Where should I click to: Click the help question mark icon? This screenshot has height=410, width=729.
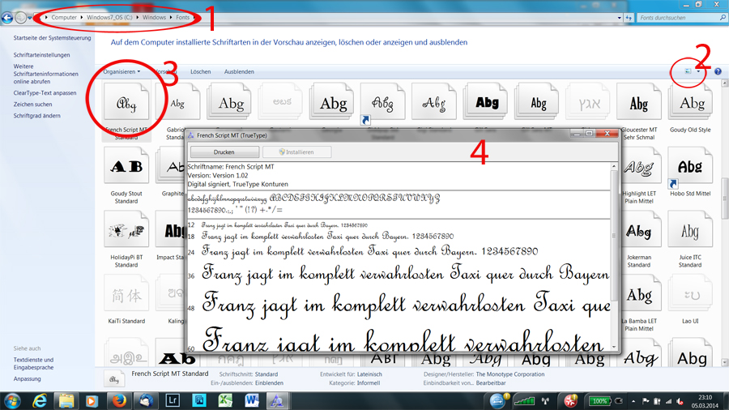(x=718, y=71)
